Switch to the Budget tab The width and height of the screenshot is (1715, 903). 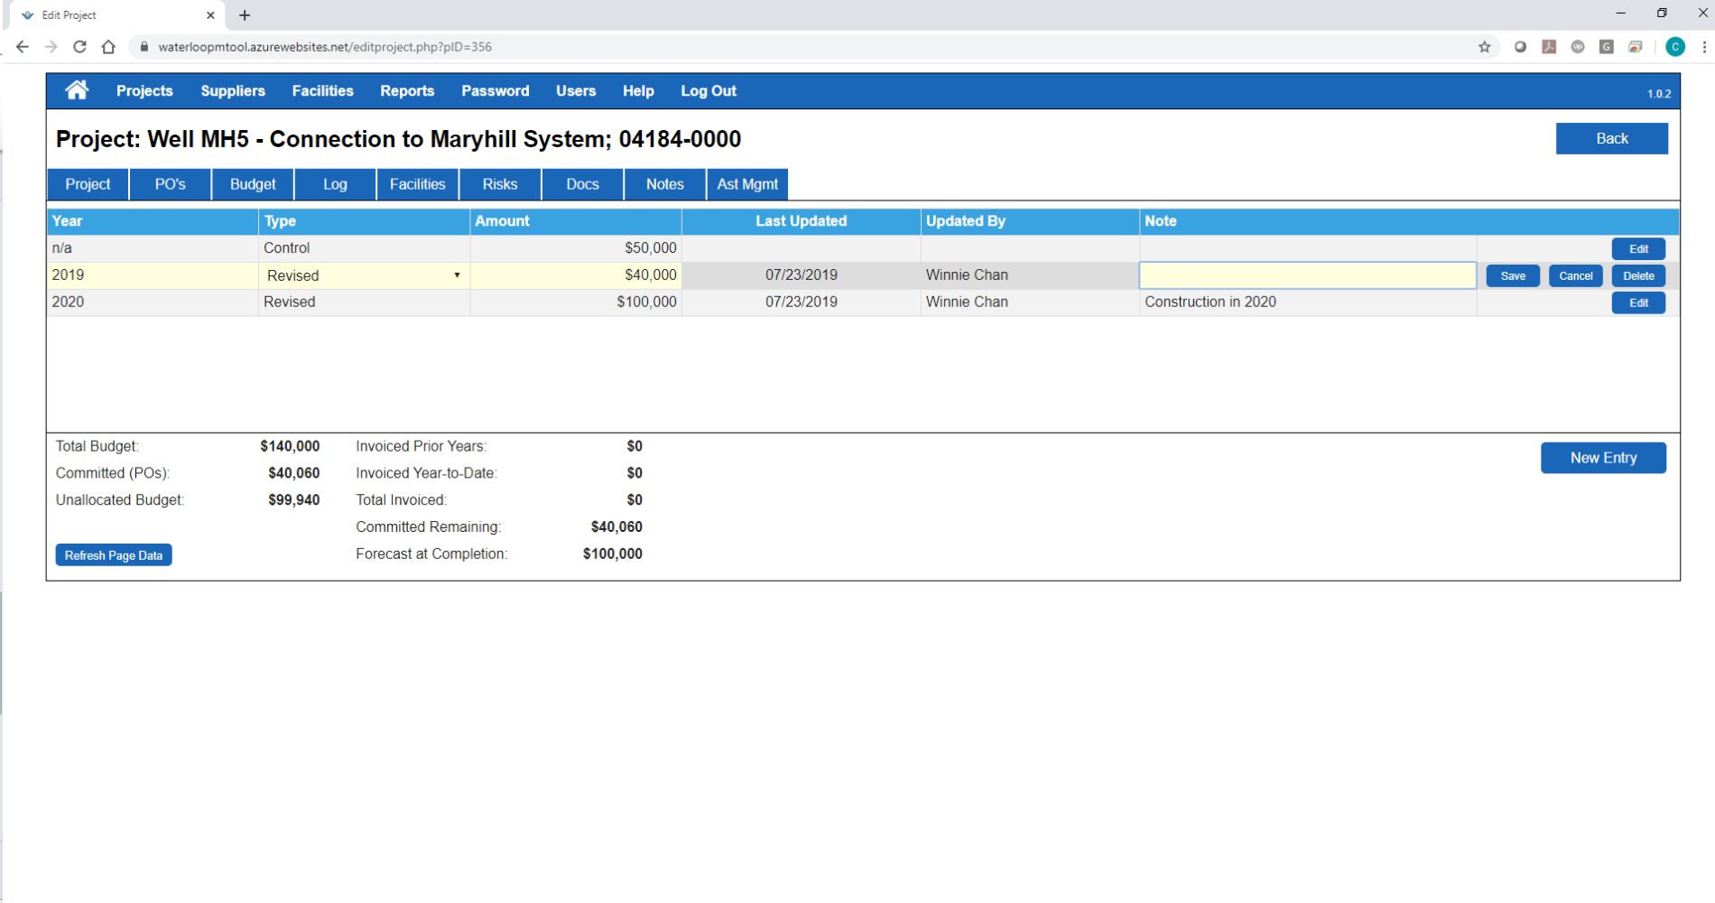[x=253, y=184]
